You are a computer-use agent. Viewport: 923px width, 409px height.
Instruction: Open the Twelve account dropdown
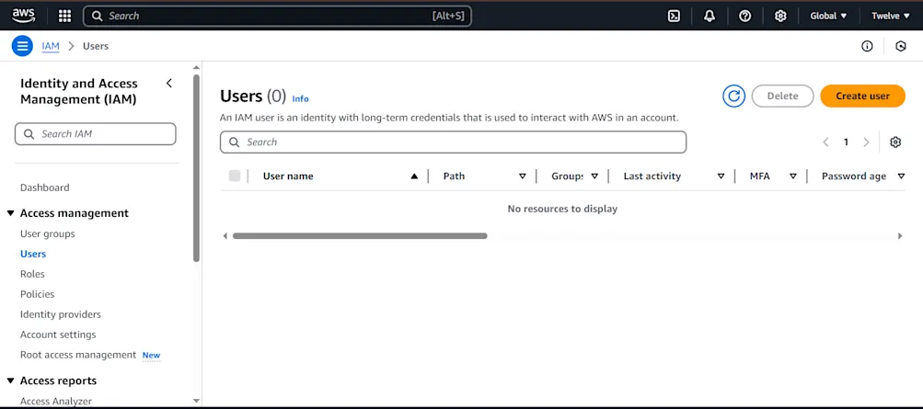pos(890,16)
